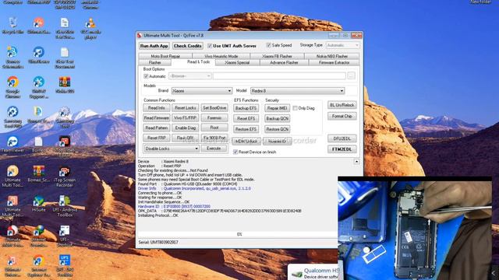Click the 0% progress bar

238,234
